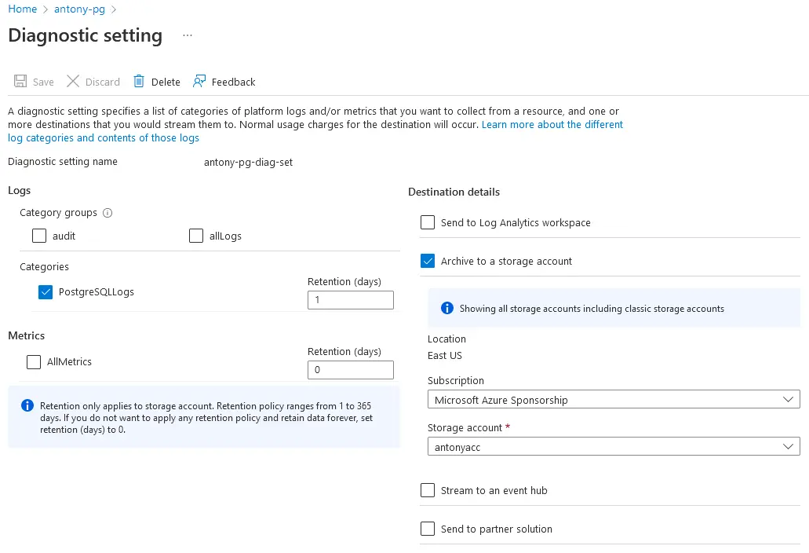The image size is (809, 553).
Task: Click the Category groups info icon
Action: click(108, 213)
